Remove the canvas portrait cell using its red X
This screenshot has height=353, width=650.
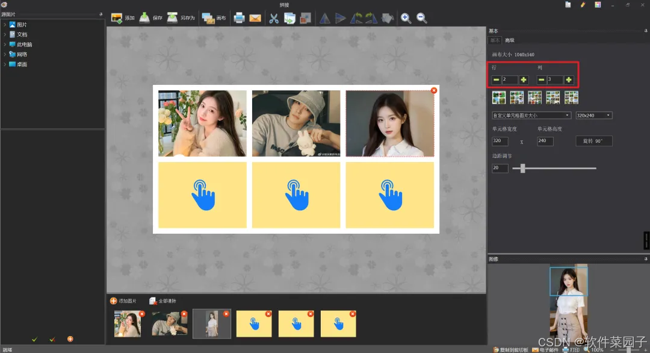(x=433, y=90)
